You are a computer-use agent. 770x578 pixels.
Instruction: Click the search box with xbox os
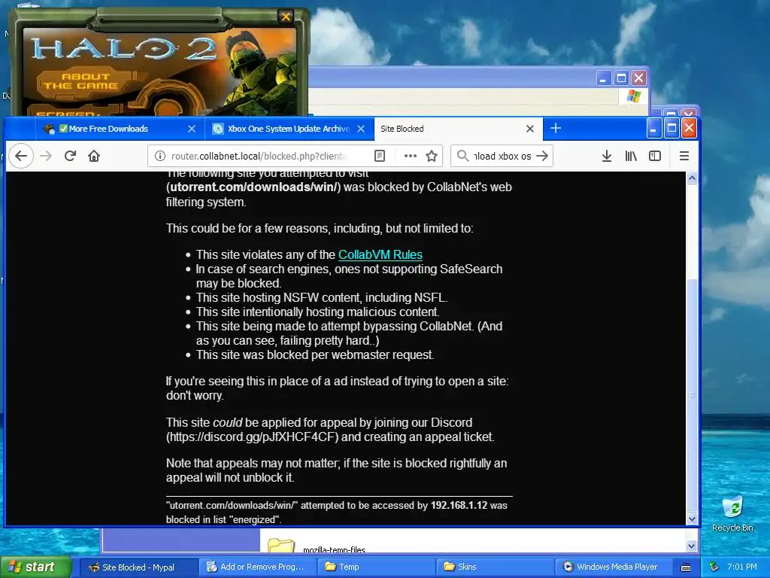coord(502,157)
